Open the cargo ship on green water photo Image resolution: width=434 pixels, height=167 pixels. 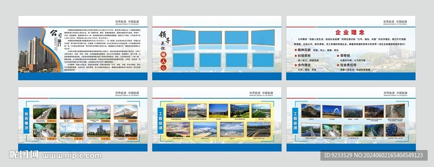click(99, 112)
